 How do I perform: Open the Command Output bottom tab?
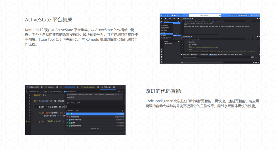click(x=204, y=54)
